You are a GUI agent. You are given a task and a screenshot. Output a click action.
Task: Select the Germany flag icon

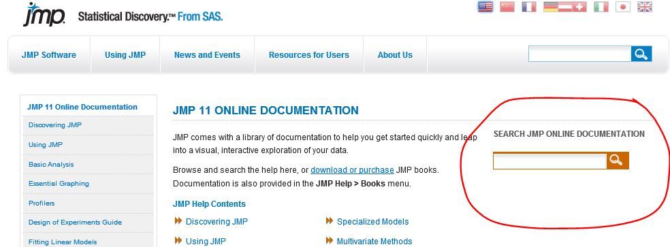tap(551, 7)
